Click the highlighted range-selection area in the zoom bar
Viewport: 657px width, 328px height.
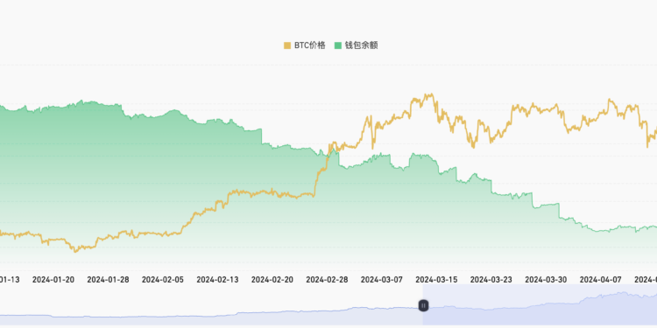point(540,304)
